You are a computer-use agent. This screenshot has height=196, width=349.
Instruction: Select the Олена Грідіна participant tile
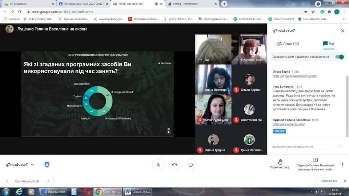pyautogui.click(x=213, y=139)
